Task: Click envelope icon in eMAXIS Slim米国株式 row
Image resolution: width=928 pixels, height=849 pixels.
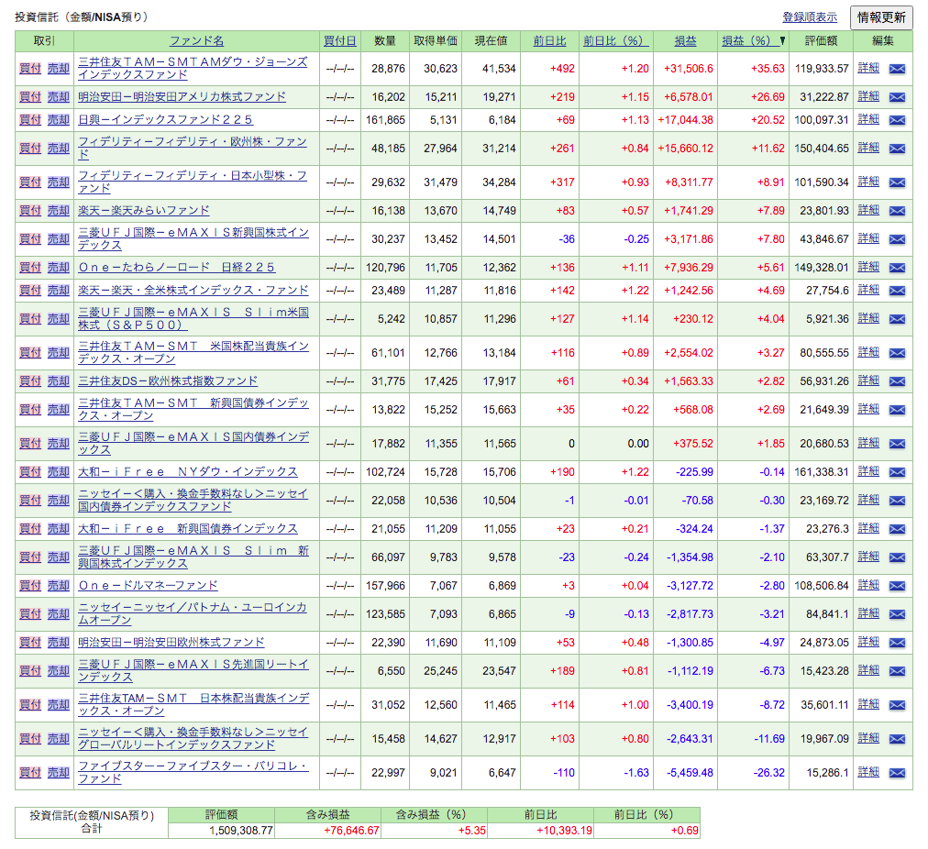Action: point(897,319)
